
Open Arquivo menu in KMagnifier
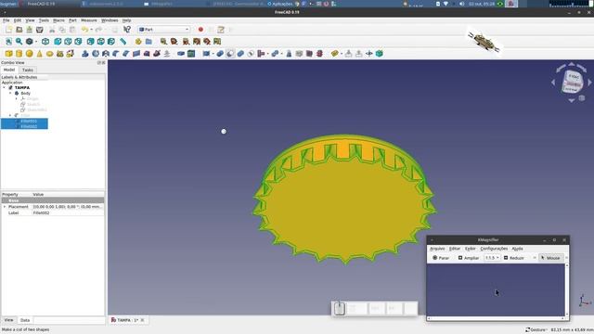click(x=437, y=249)
